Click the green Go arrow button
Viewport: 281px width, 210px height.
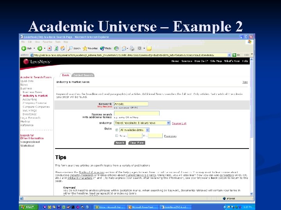(234, 55)
